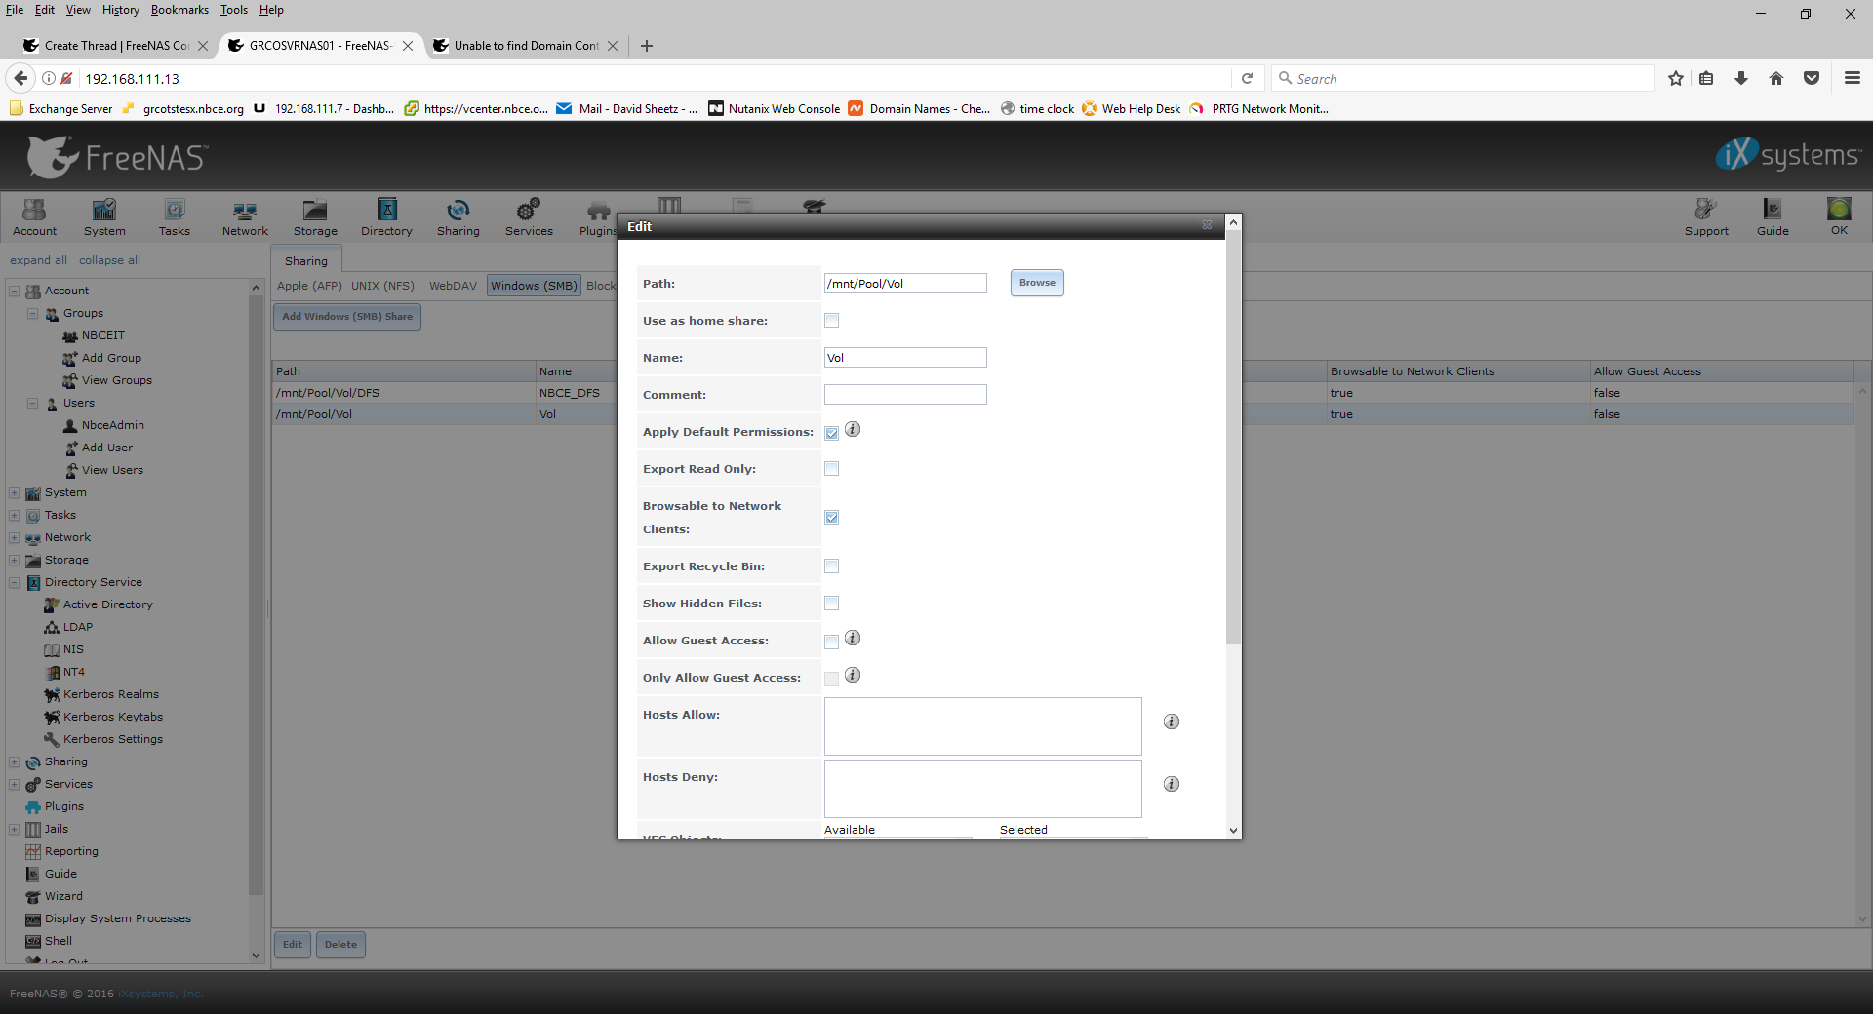Viewport: 1873px width, 1014px height.
Task: Open the Sharing toolbar icon
Action: [x=458, y=217]
